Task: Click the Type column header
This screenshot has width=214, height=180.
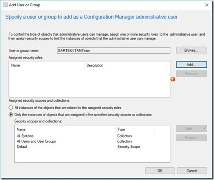Action: pyautogui.click(x=135, y=129)
